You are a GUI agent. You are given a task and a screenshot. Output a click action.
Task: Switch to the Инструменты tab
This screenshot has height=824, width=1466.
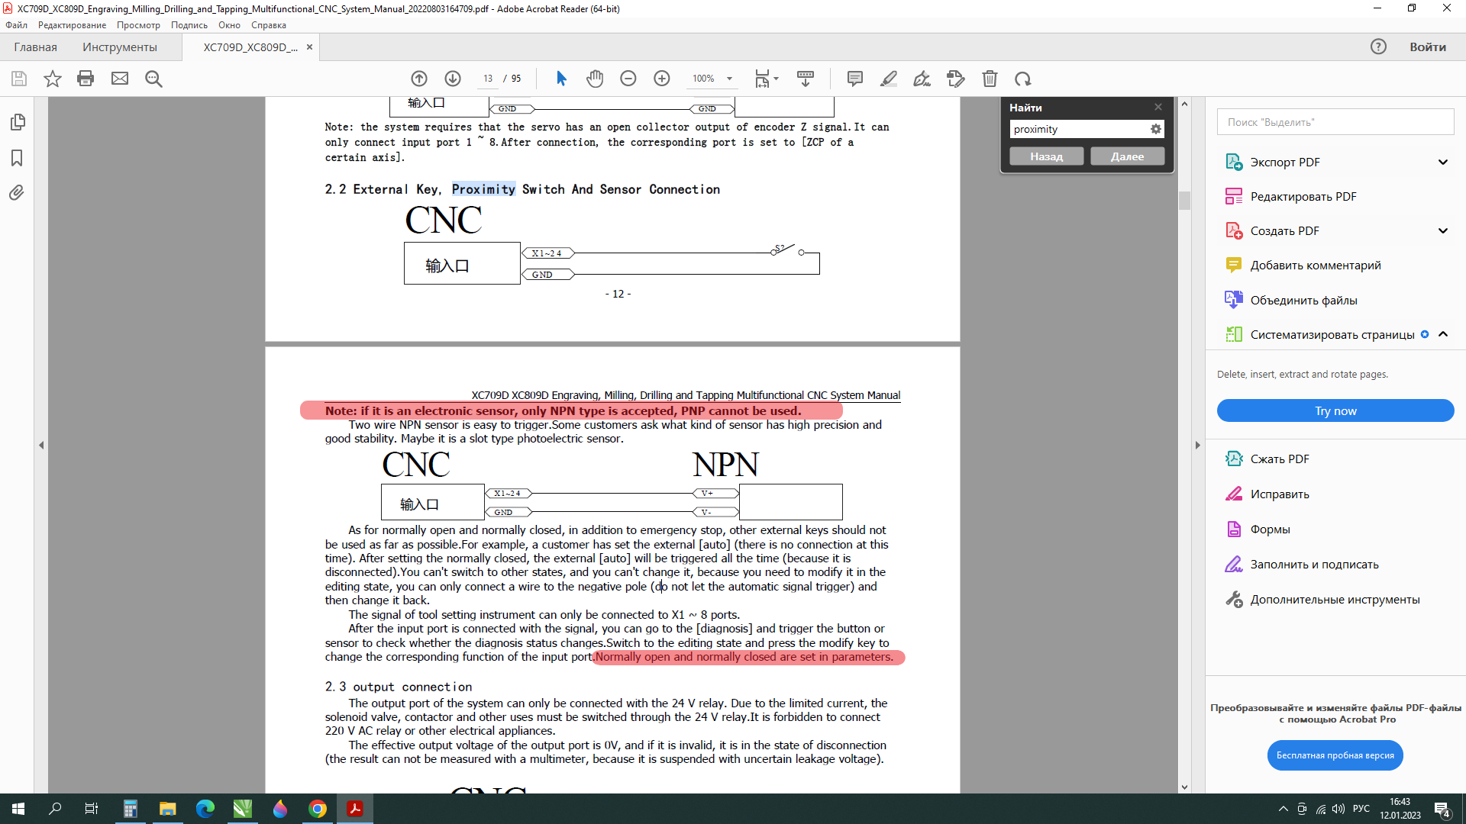[x=120, y=47]
